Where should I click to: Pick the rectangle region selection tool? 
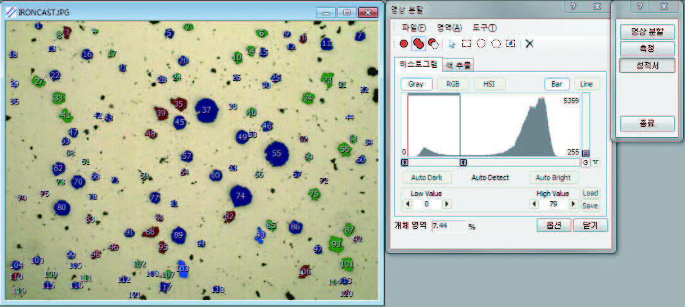[x=467, y=44]
